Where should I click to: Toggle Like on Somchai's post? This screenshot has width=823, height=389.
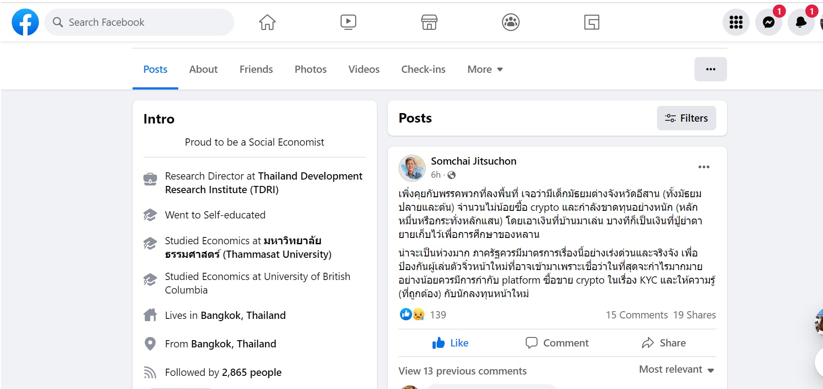[451, 343]
